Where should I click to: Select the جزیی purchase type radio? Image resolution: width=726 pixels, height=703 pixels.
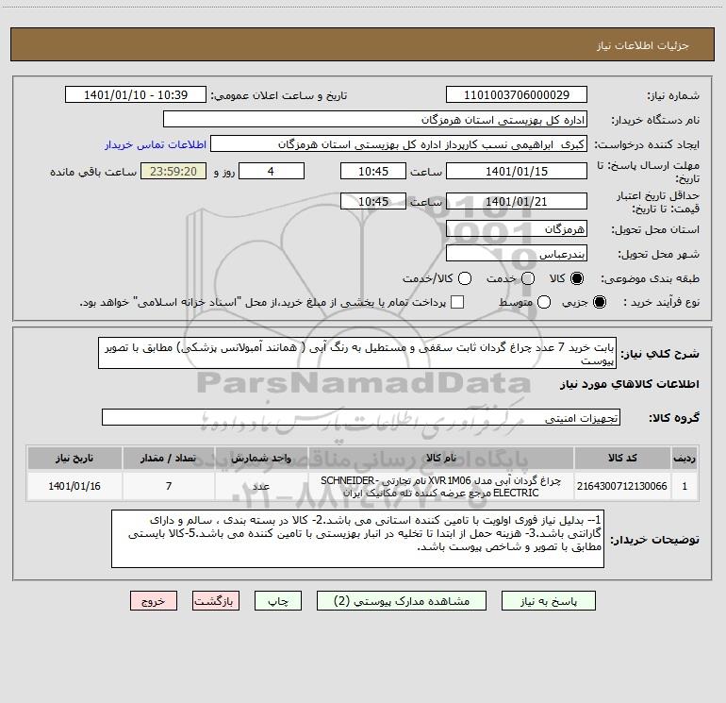click(x=599, y=302)
